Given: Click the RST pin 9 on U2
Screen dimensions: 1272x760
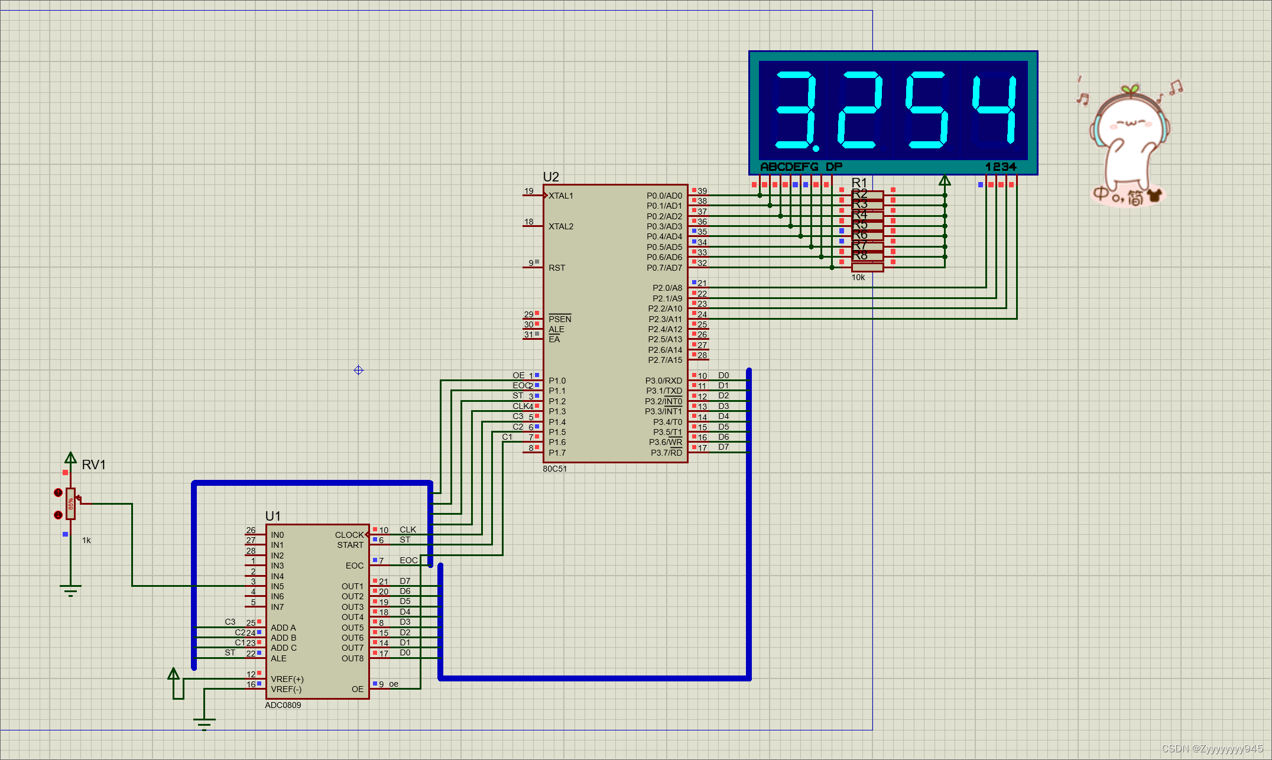Looking at the screenshot, I should click(532, 267).
